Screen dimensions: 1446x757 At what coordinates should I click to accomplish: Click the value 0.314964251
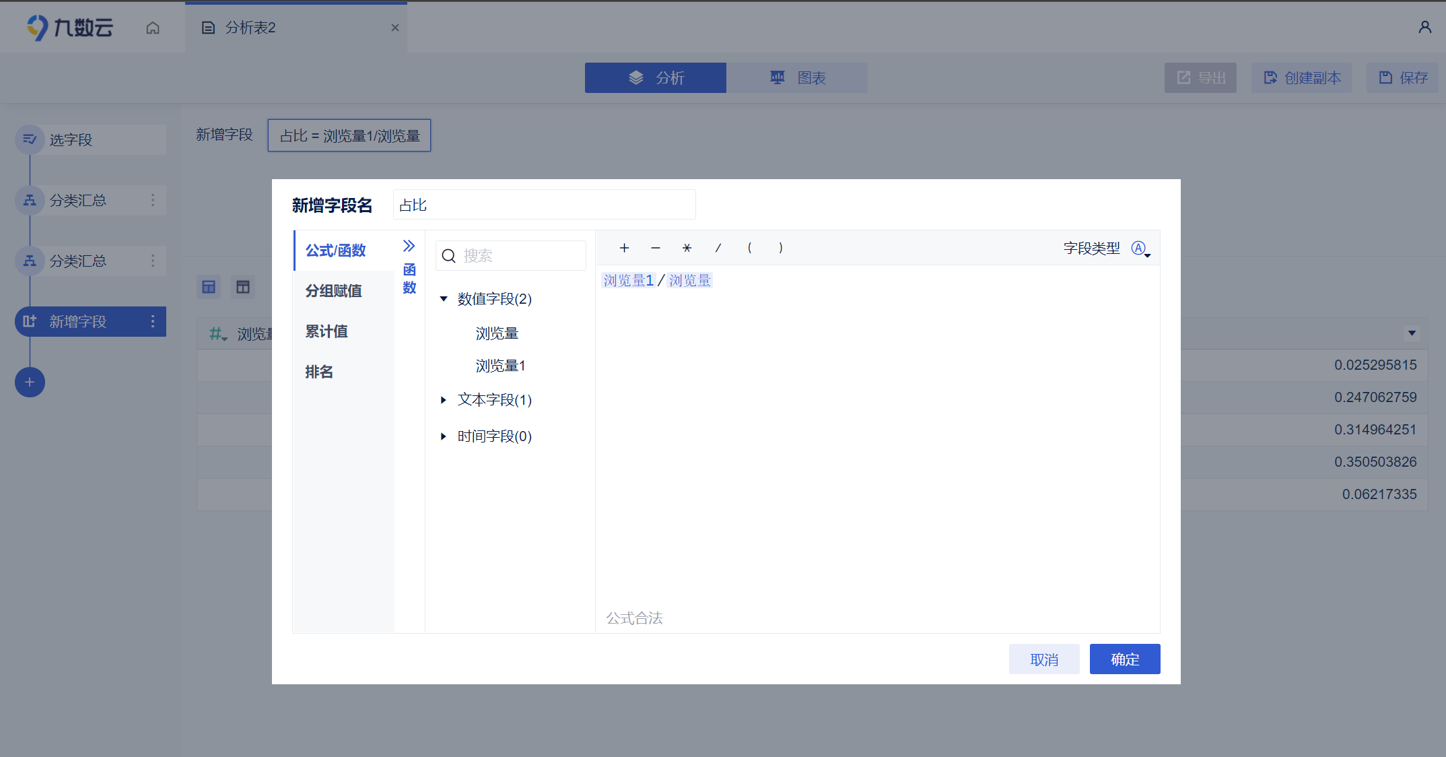(1375, 430)
